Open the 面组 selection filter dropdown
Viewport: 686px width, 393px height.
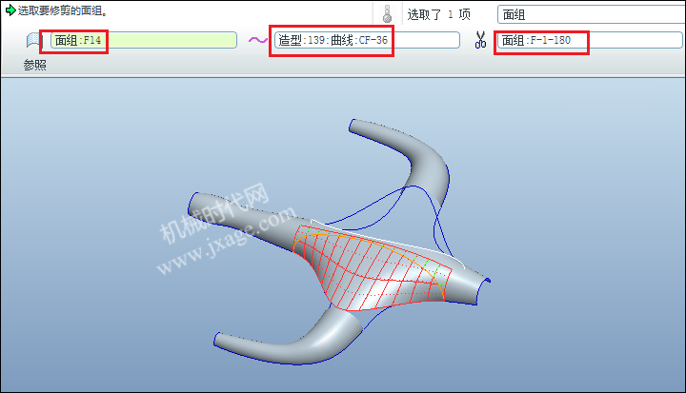point(592,15)
